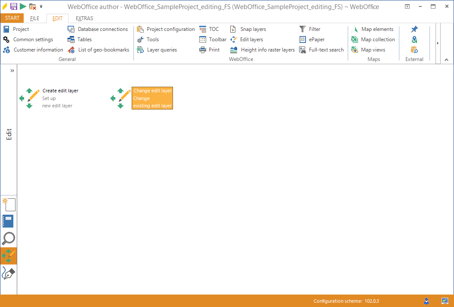Switch to the EXTRAS ribbon tab
Screen dimensions: 454x307
[84, 18]
